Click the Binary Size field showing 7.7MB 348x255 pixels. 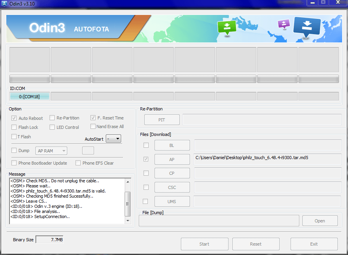[x=50, y=239]
